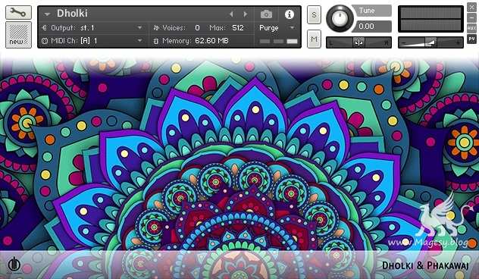Viewport: 479px width, 279px height.
Task: Click the output level meter display
Action: [x=430, y=19]
